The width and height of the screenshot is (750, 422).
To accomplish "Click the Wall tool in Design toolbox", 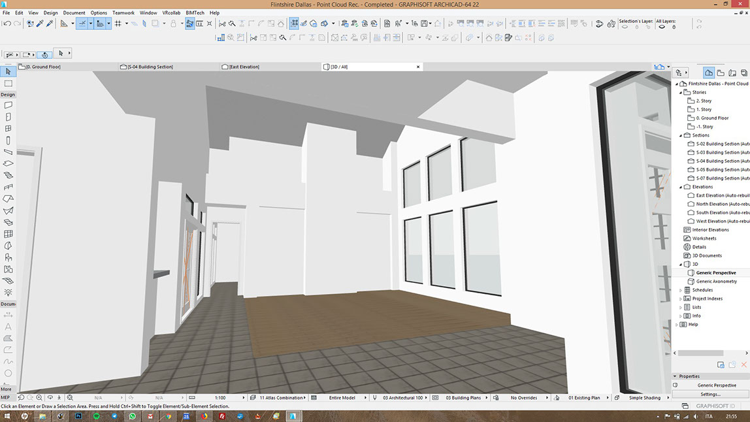I will point(8,105).
